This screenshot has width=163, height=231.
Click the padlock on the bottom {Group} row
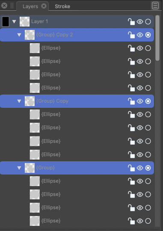131,168
